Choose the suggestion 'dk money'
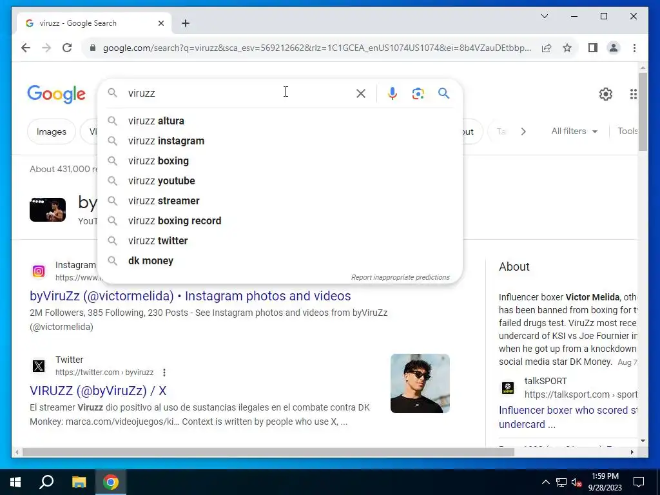The width and height of the screenshot is (660, 495). click(x=280, y=260)
